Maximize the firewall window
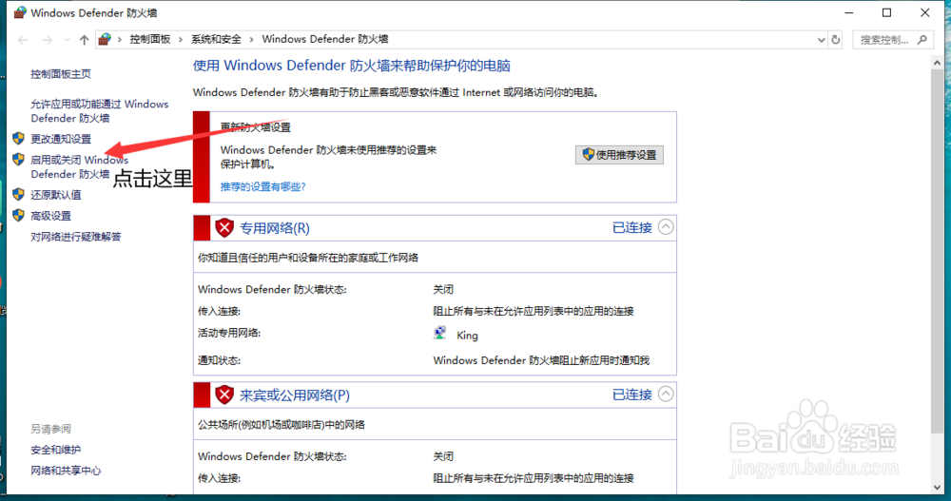The height and width of the screenshot is (501, 951). point(886,12)
